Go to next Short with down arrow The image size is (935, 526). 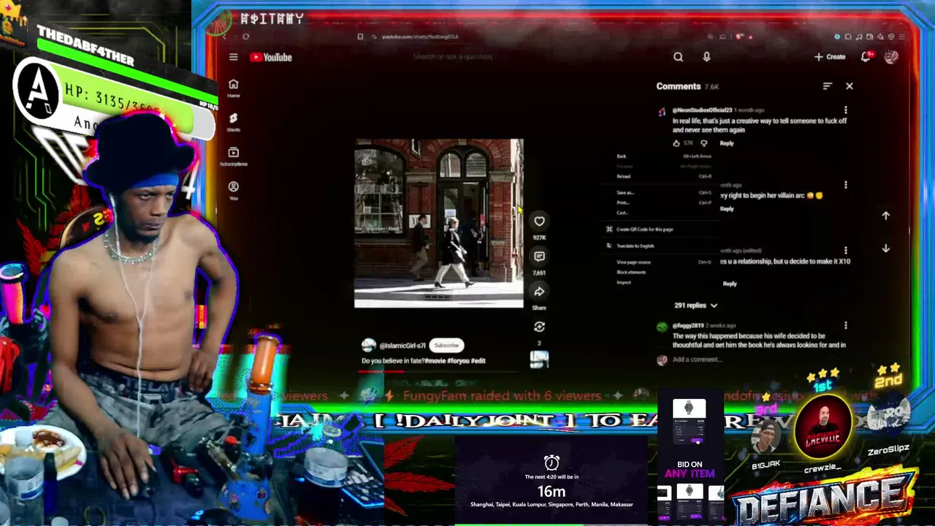[885, 248]
